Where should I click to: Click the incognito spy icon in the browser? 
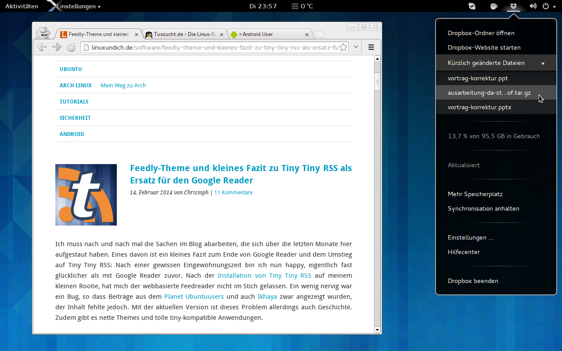click(x=43, y=33)
